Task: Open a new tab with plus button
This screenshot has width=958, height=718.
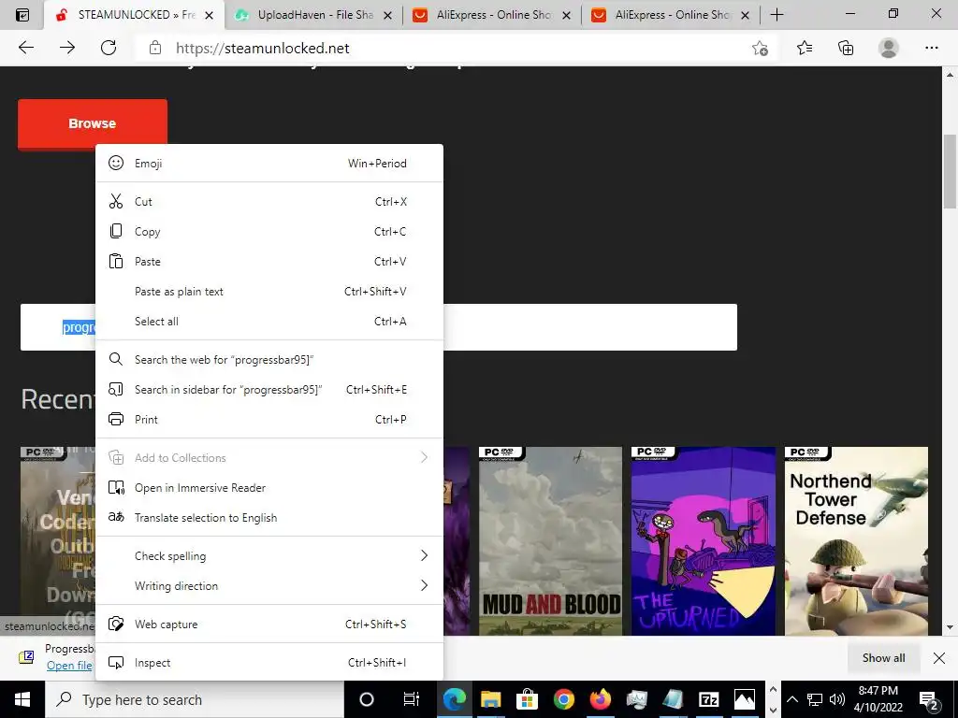Action: 777,15
